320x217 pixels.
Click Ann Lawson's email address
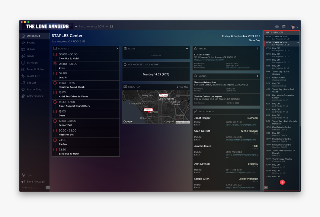(240, 172)
